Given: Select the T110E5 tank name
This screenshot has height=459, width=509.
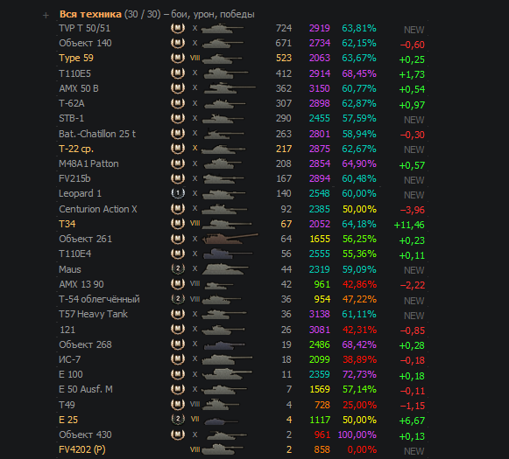Looking at the screenshot, I should [74, 73].
